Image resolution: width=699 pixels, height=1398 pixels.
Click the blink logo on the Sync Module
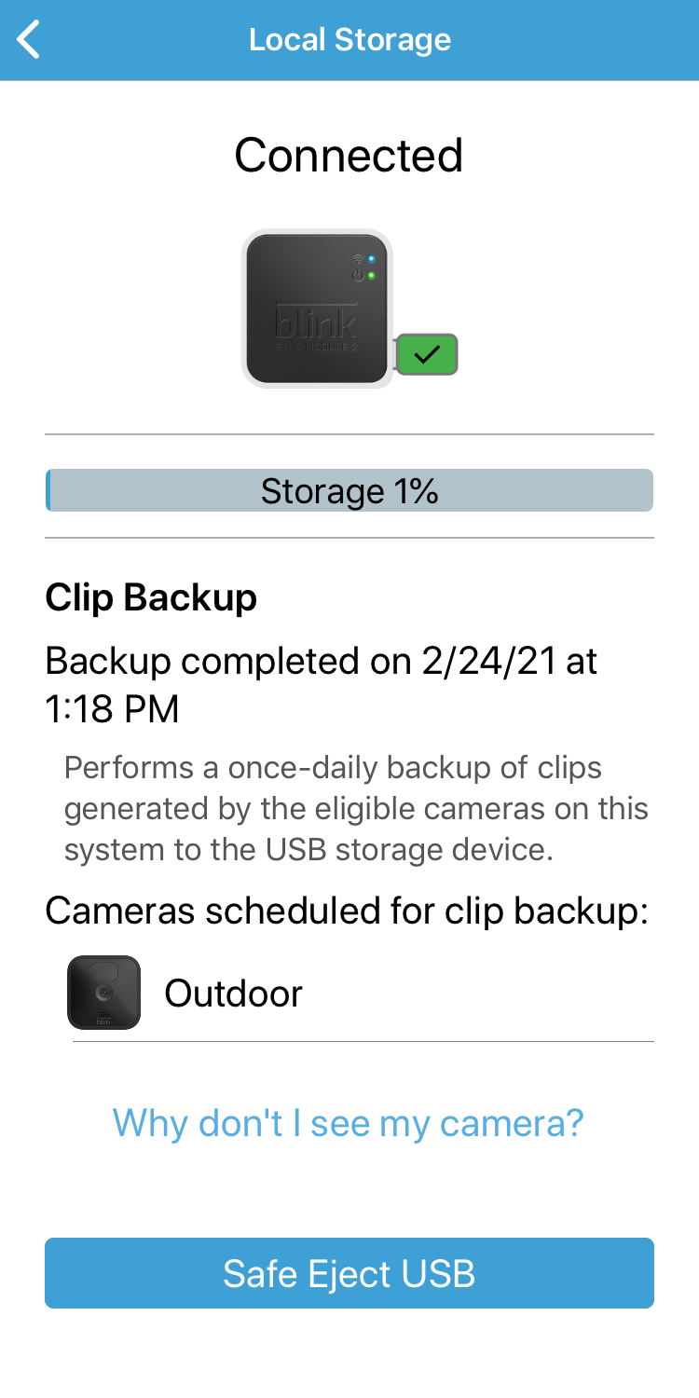[x=318, y=321]
